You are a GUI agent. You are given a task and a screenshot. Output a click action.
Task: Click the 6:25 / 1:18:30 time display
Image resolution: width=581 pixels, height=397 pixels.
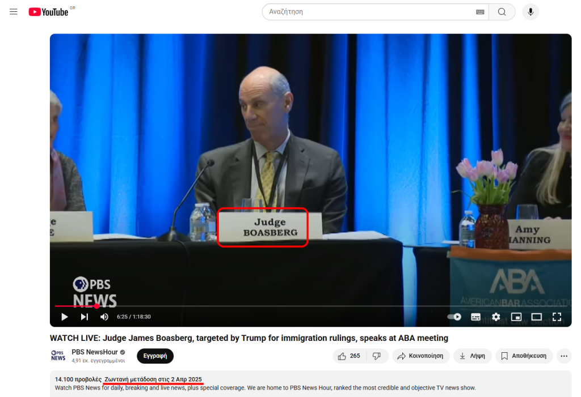click(x=134, y=317)
